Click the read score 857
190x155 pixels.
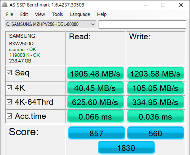pos(97,133)
